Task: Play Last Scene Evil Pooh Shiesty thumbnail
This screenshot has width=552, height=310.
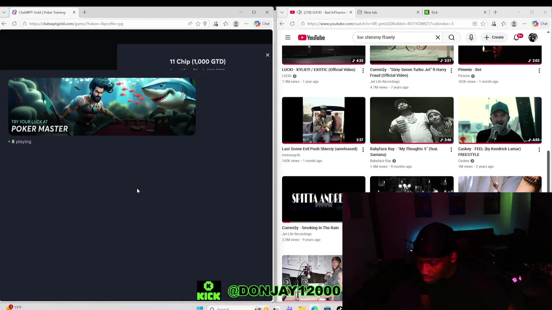Action: (x=323, y=120)
